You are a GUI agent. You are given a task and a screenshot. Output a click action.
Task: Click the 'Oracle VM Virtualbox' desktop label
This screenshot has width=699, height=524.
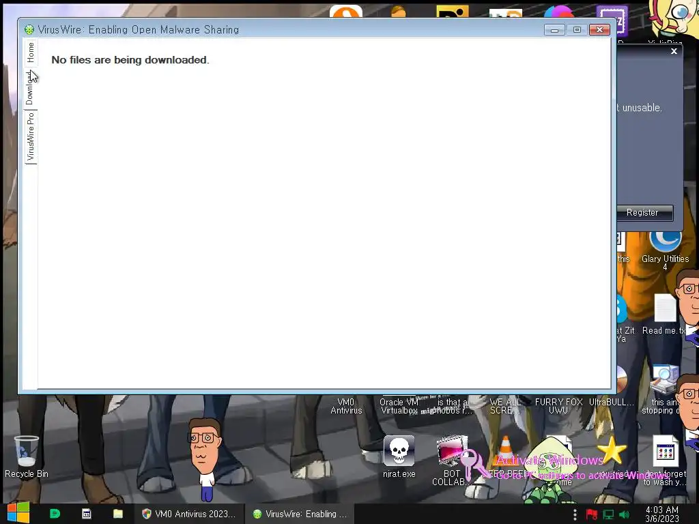pos(399,407)
